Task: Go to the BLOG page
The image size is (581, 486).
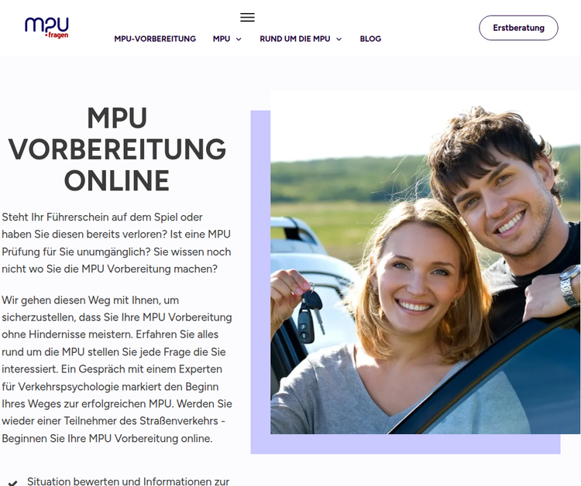Action: (x=370, y=39)
